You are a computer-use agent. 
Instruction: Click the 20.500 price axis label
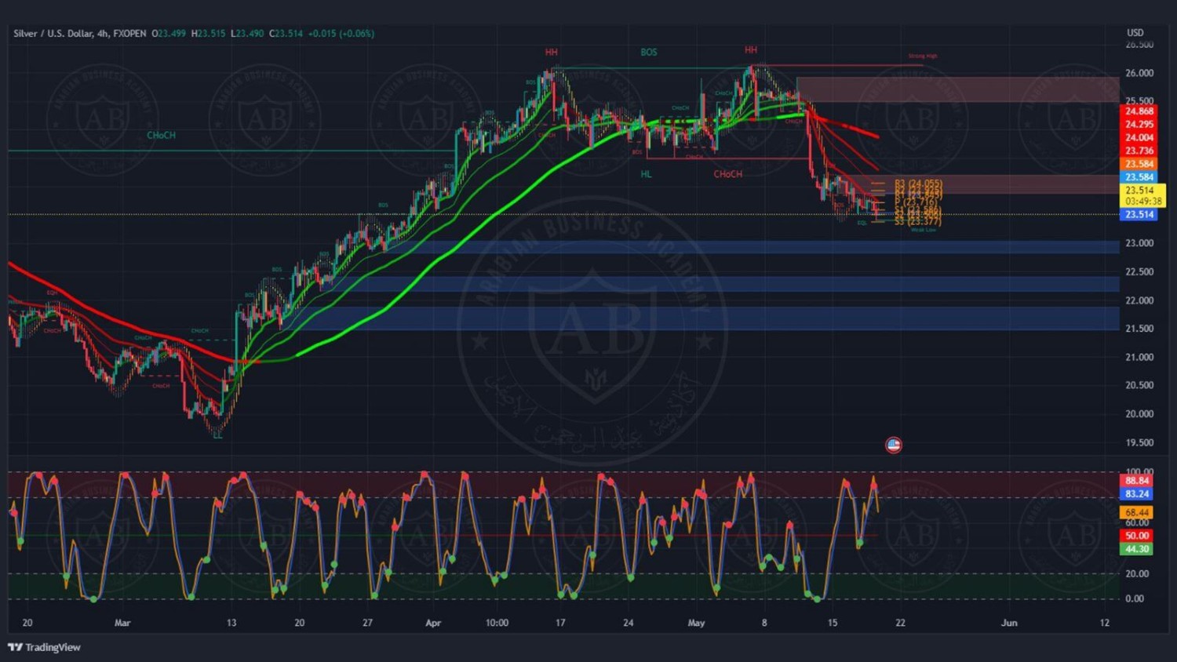[1139, 385]
